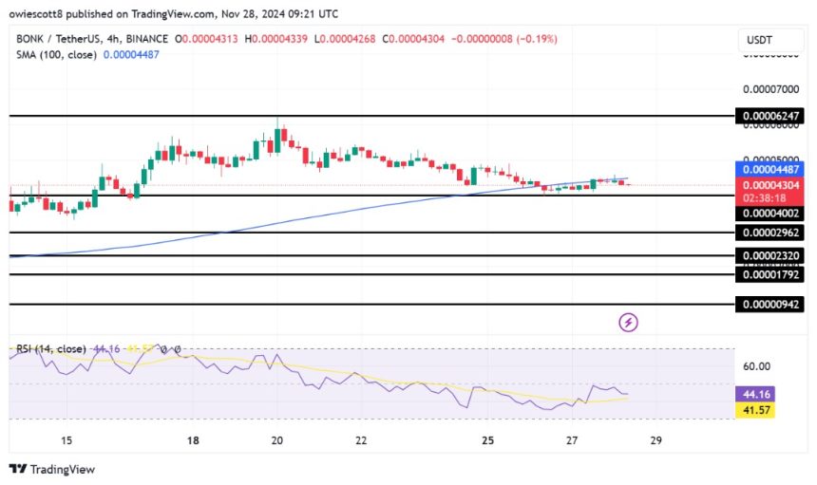
Task: Click date 25 on the time axis
Action: (487, 441)
